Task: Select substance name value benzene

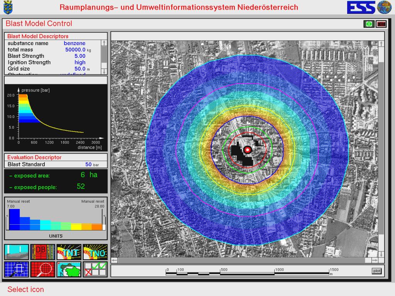Action: [74, 43]
